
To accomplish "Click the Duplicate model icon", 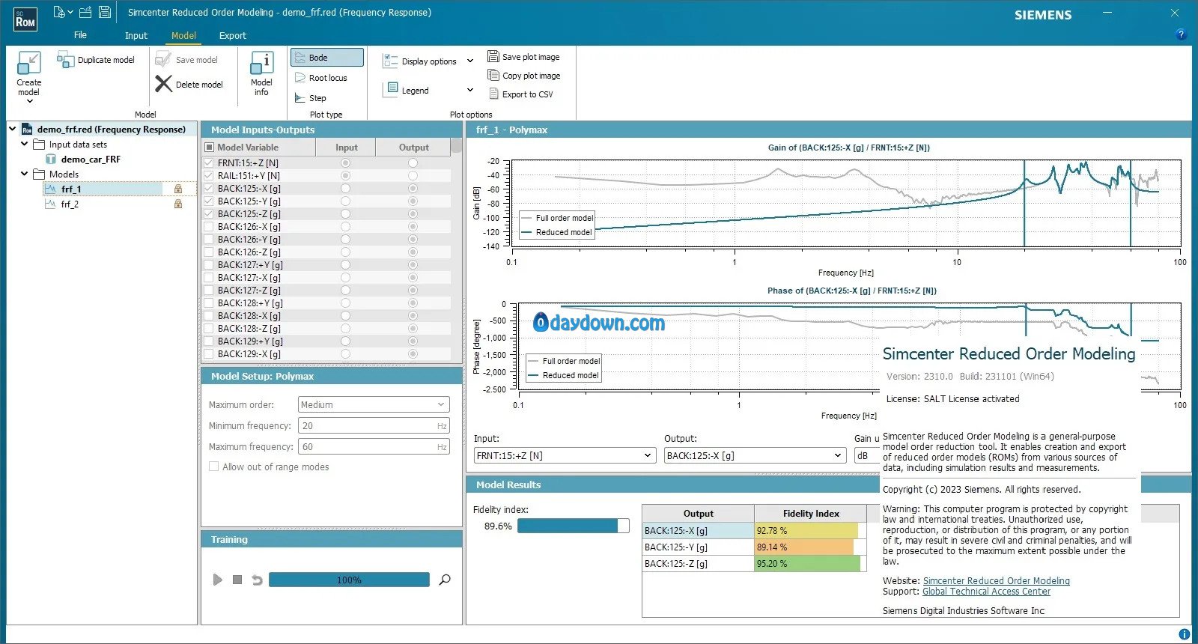I will 65,60.
